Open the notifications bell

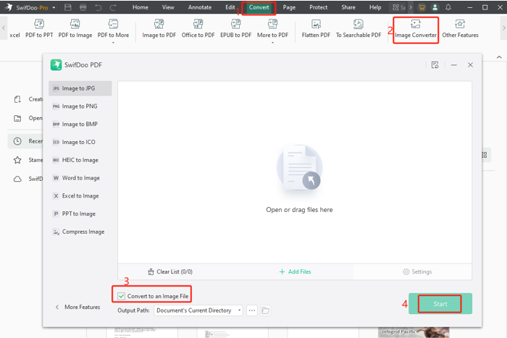tap(448, 7)
